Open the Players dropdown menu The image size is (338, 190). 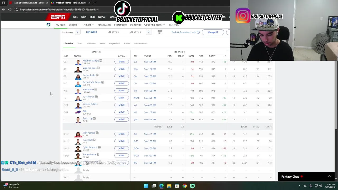pos(88,25)
